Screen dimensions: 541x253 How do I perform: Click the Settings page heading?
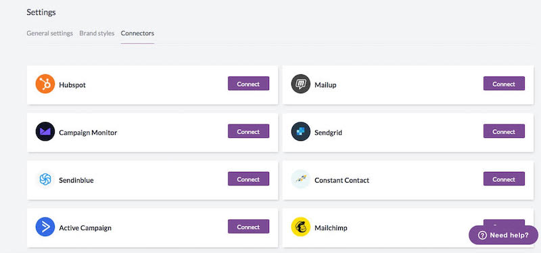click(41, 12)
